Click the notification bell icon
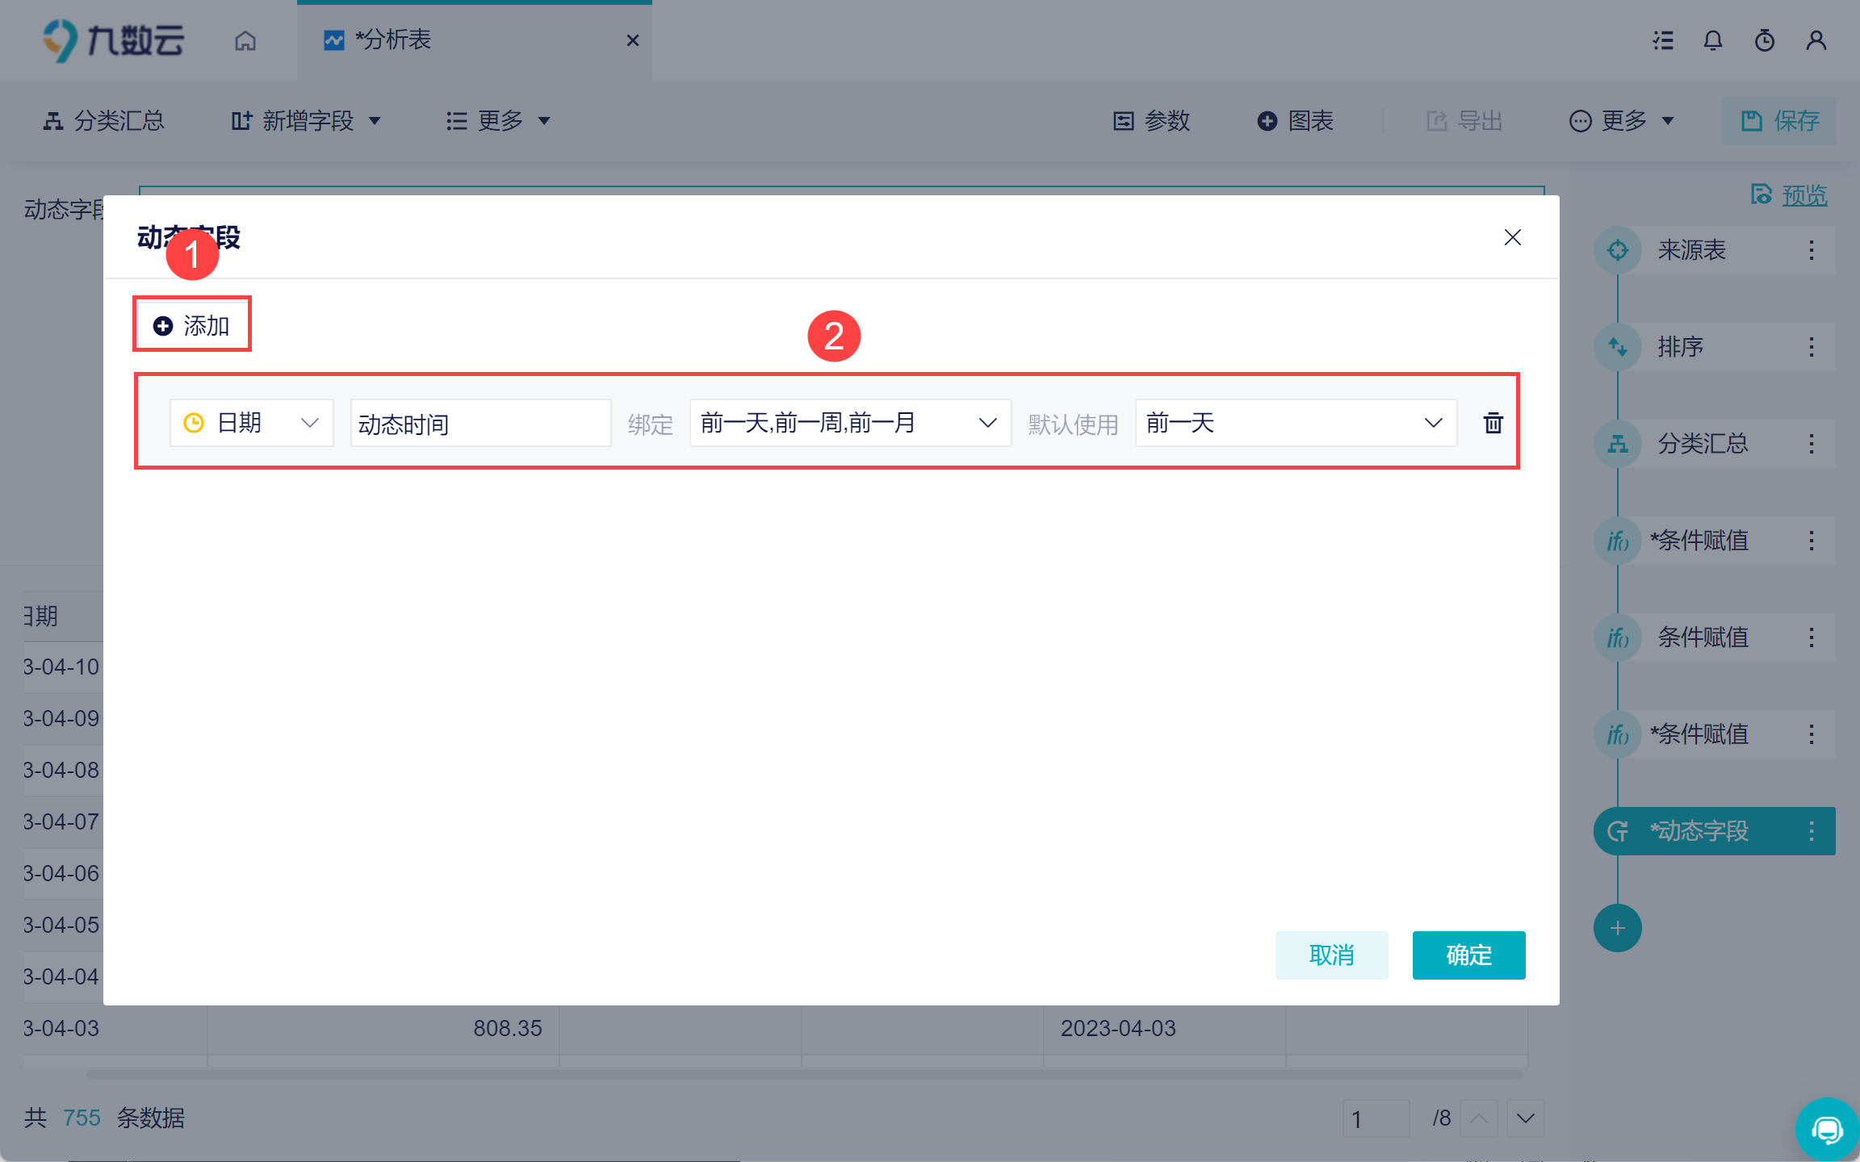 pyautogui.click(x=1712, y=40)
